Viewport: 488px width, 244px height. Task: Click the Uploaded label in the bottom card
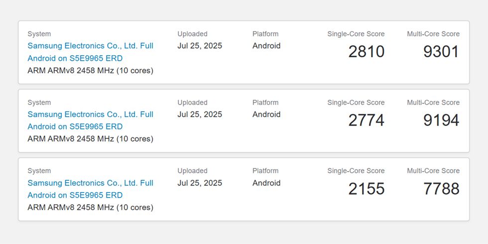click(192, 171)
